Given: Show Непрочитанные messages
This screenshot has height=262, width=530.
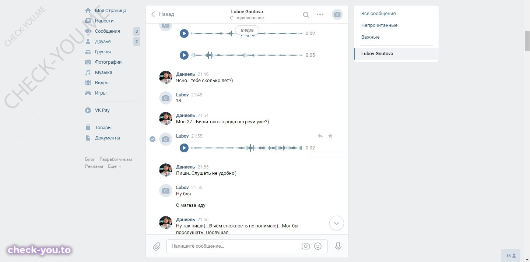Looking at the screenshot, I should (379, 25).
